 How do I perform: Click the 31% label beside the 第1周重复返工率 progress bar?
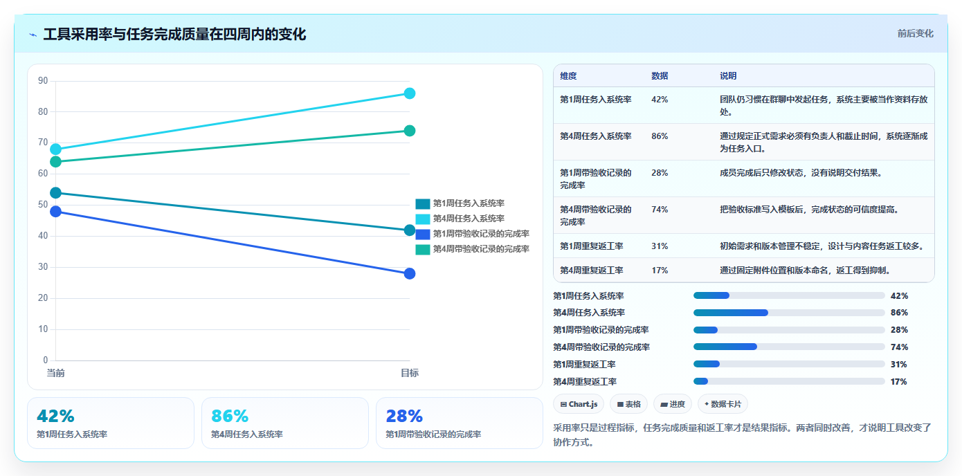click(x=899, y=365)
